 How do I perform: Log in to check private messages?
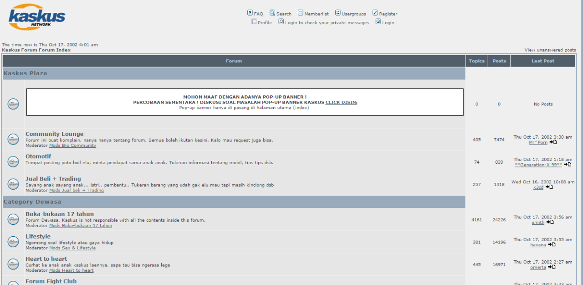pyautogui.click(x=327, y=23)
